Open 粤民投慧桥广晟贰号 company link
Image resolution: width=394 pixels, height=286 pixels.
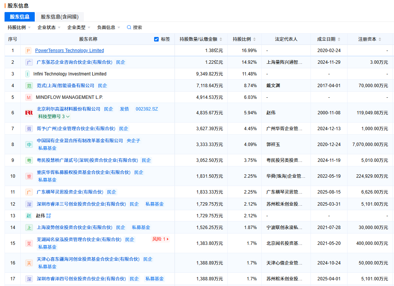pyautogui.click(x=87, y=160)
